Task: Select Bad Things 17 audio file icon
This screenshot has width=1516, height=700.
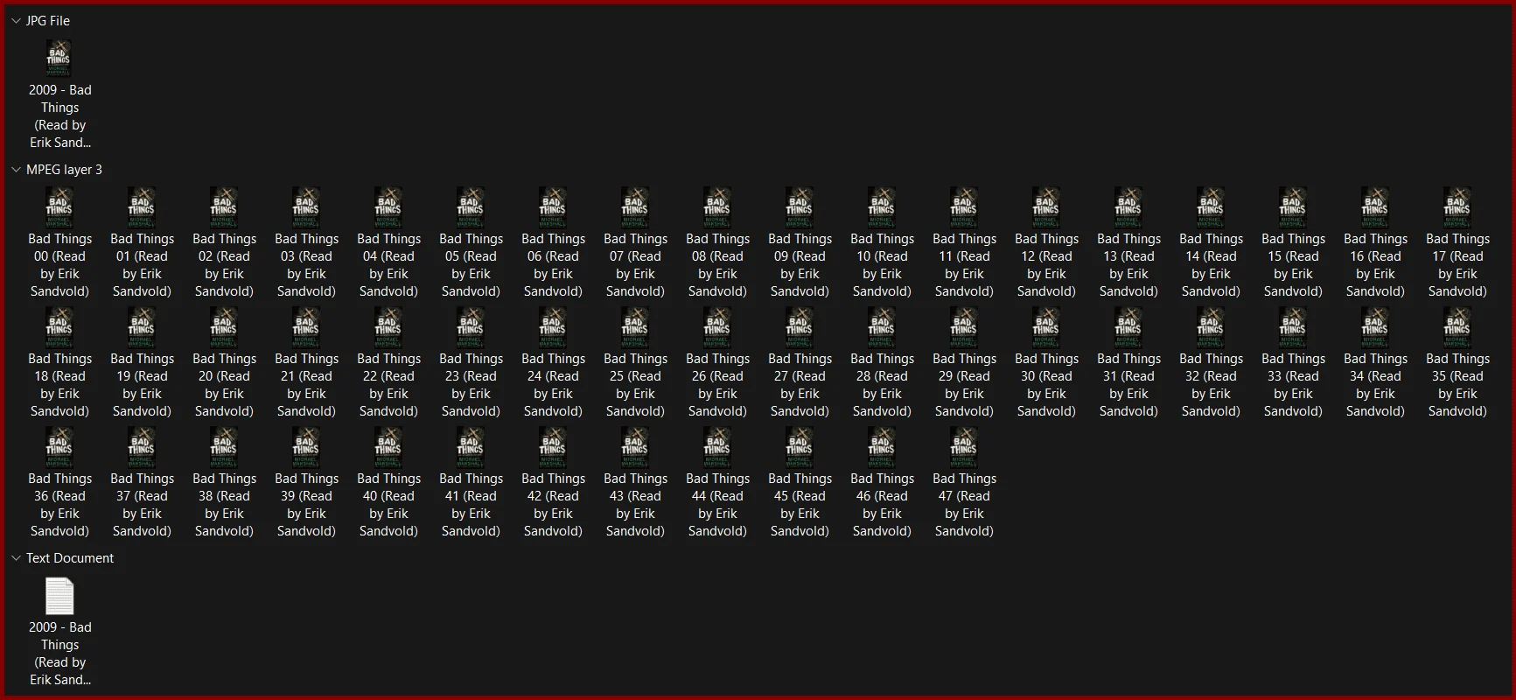Action: click(x=1457, y=207)
